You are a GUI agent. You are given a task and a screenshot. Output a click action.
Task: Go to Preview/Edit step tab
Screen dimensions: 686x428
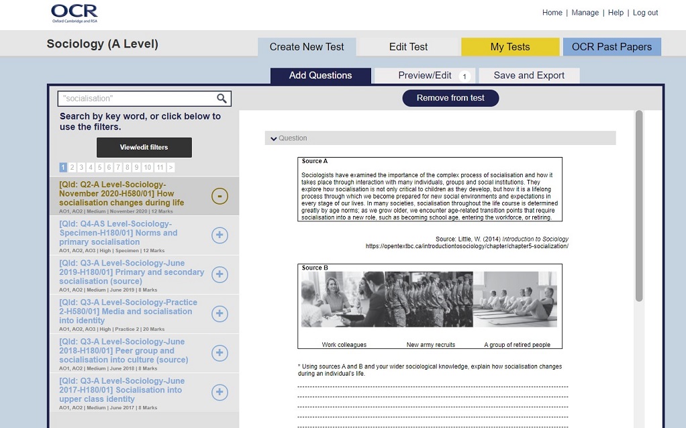tap(425, 75)
